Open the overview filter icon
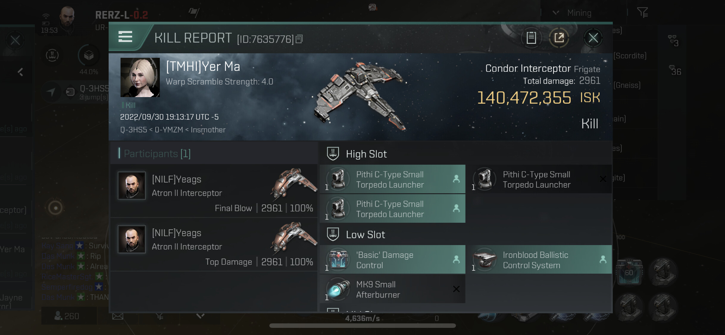Viewport: 725px width, 335px height. [x=642, y=13]
